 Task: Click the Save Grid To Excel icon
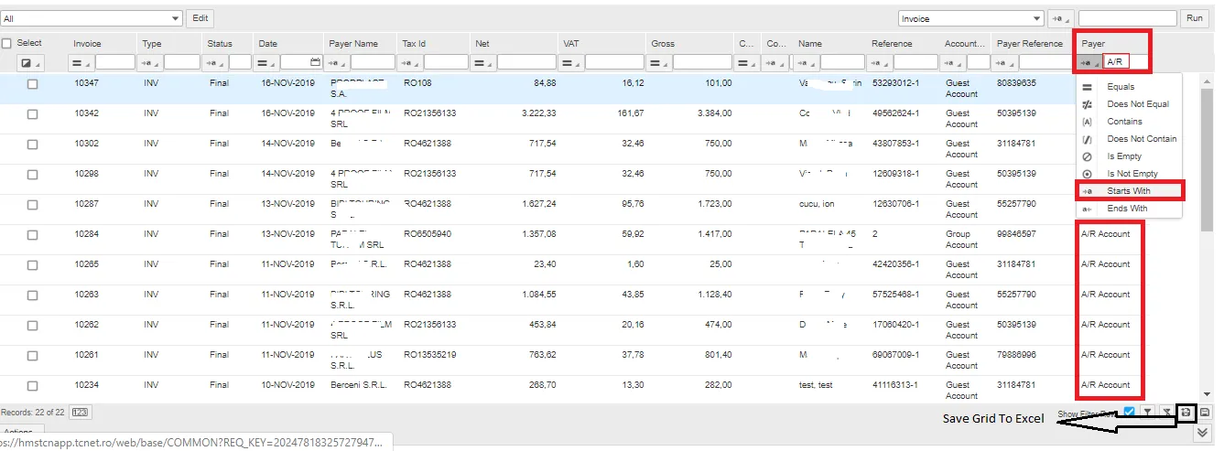click(1186, 413)
